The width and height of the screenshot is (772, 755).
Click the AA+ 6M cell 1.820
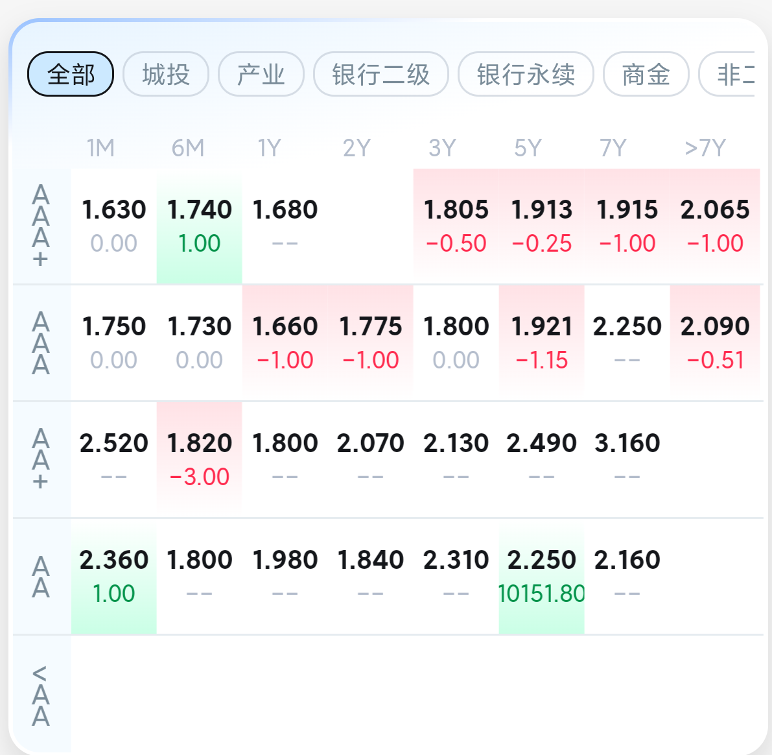(x=200, y=460)
